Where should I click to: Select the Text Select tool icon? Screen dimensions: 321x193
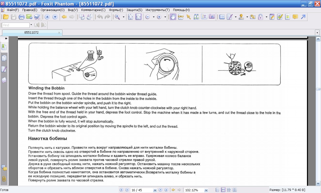[204, 17]
